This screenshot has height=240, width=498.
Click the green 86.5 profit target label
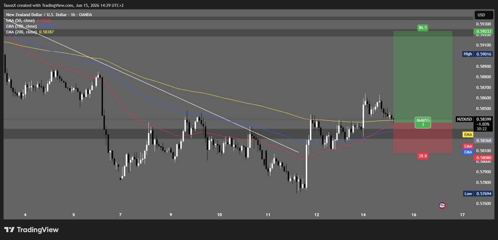click(x=423, y=27)
